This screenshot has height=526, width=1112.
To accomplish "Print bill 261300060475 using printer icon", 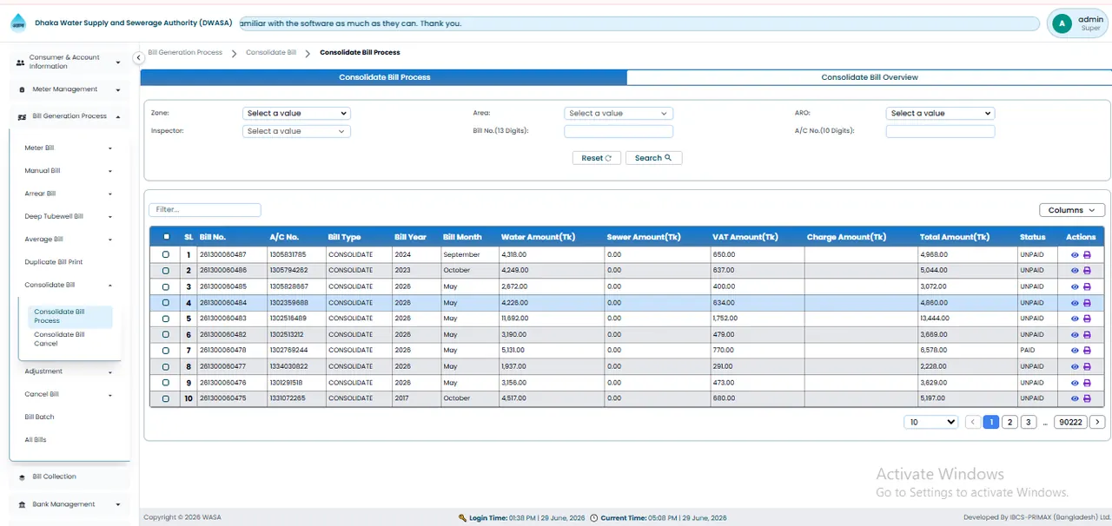I will click(x=1087, y=399).
